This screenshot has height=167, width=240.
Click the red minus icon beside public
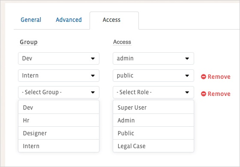coord(204,77)
